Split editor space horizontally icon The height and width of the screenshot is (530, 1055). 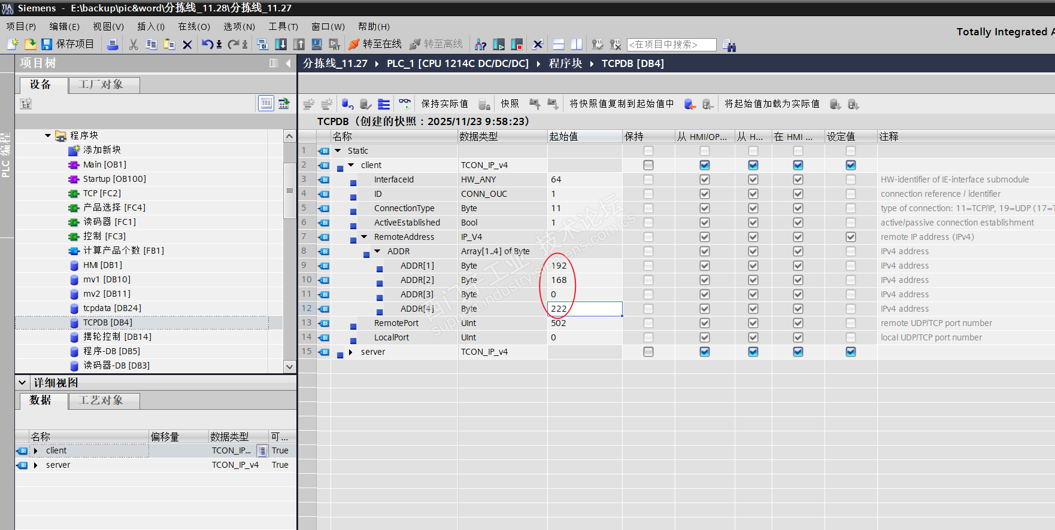[x=558, y=44]
